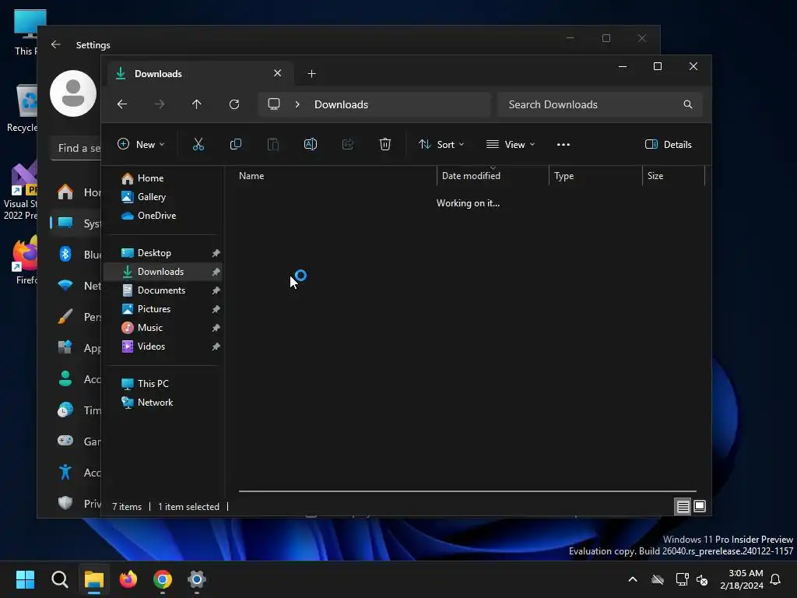Unpin Documents using its pin icon
The image size is (797, 598).
pos(216,290)
